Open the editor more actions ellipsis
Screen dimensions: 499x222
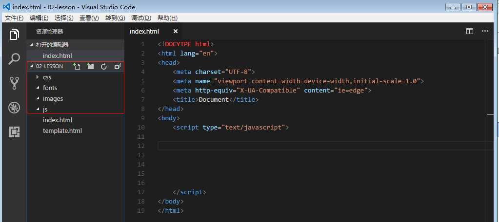485,31
